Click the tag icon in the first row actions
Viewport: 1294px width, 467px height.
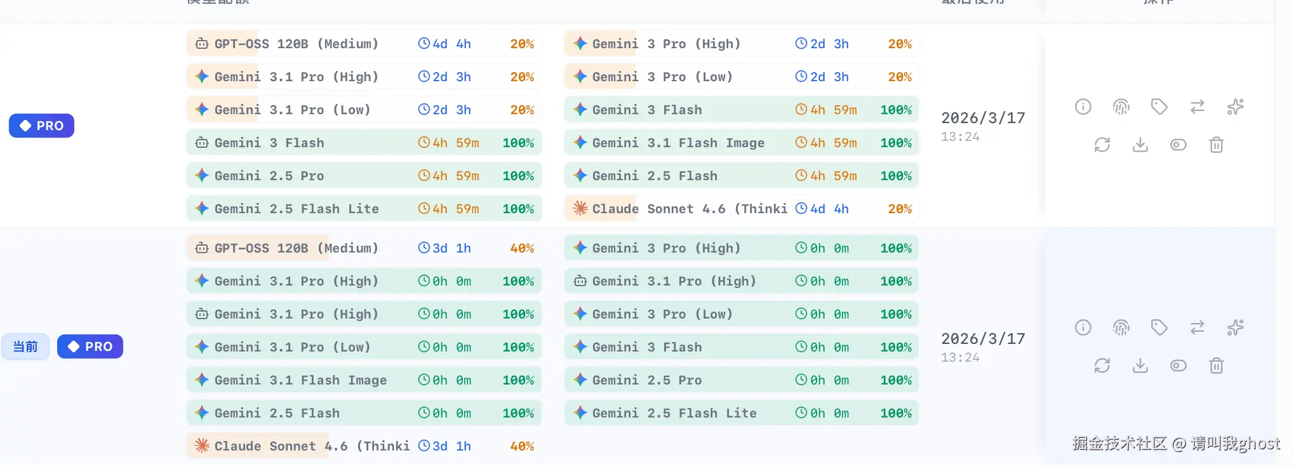pos(1159,107)
